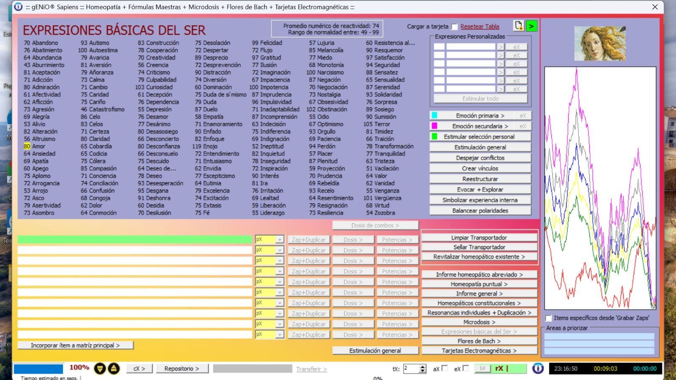Click the first Áreas a priorizar field

click(599, 337)
